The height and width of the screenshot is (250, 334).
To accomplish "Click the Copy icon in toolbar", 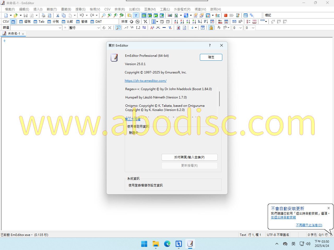I will tap(64, 15).
